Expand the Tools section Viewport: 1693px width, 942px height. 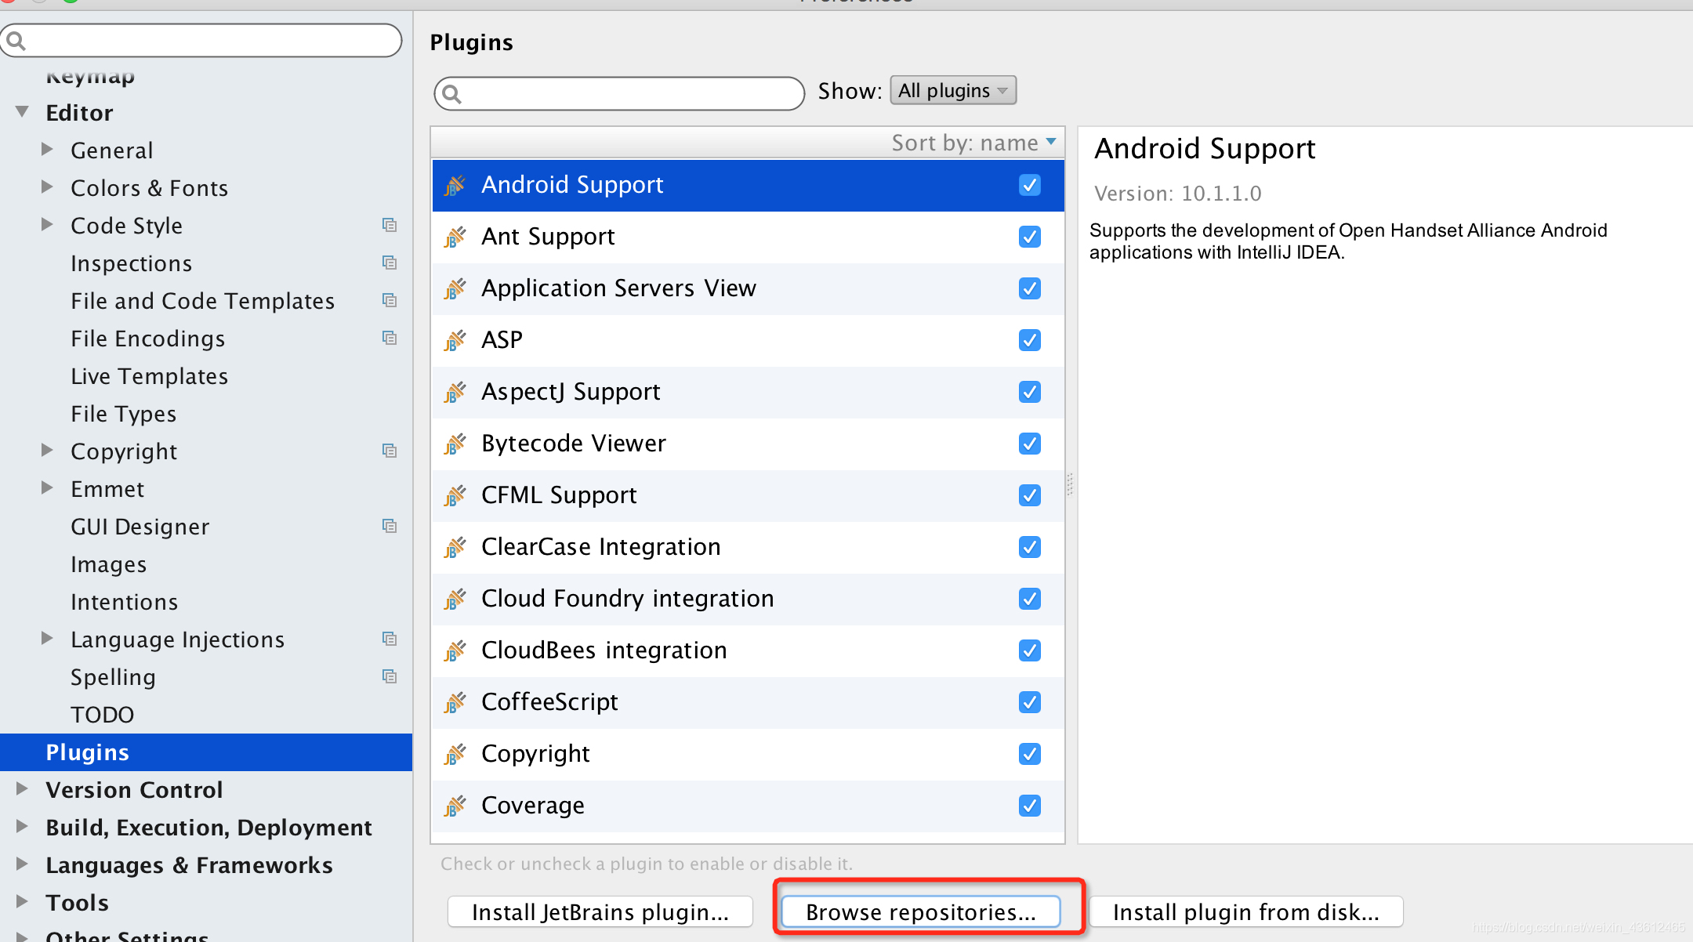click(22, 901)
